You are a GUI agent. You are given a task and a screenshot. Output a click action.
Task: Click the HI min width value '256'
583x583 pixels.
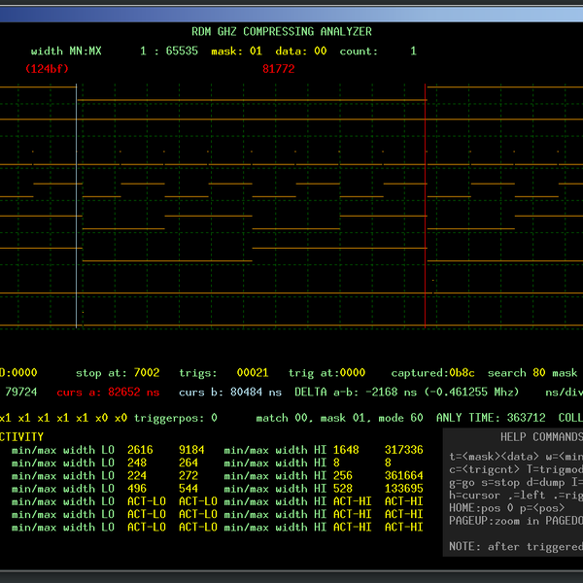(343, 475)
